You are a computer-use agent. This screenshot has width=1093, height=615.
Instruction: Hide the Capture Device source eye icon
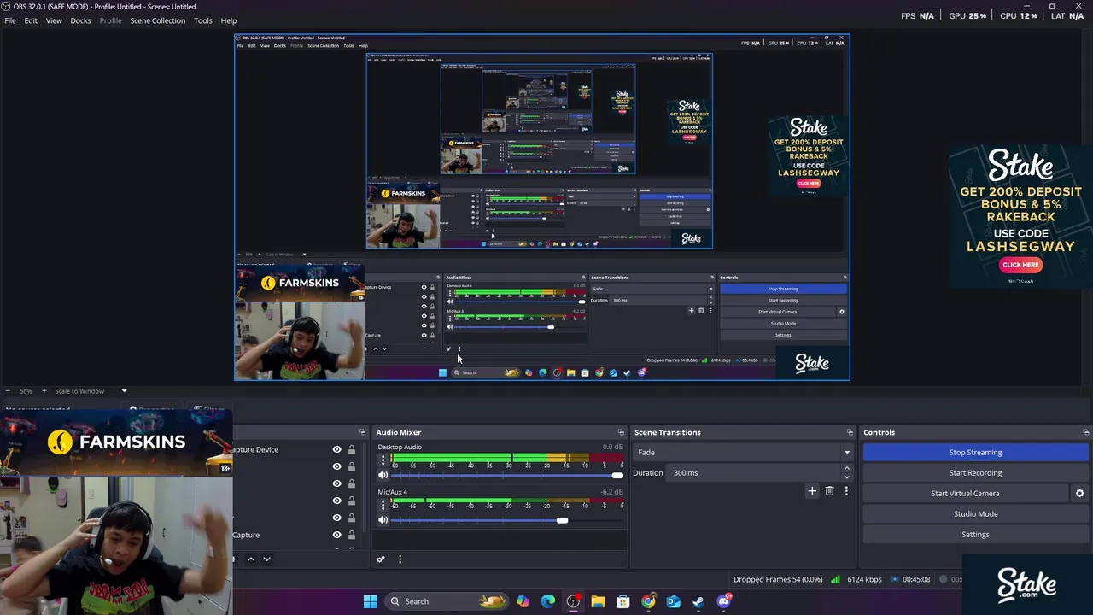click(336, 449)
